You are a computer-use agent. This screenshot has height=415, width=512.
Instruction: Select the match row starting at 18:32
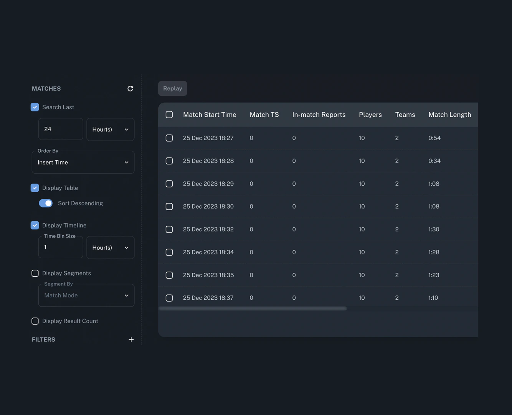[x=169, y=229]
